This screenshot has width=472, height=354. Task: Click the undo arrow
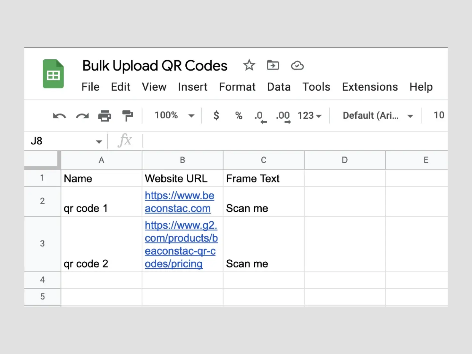[59, 116]
